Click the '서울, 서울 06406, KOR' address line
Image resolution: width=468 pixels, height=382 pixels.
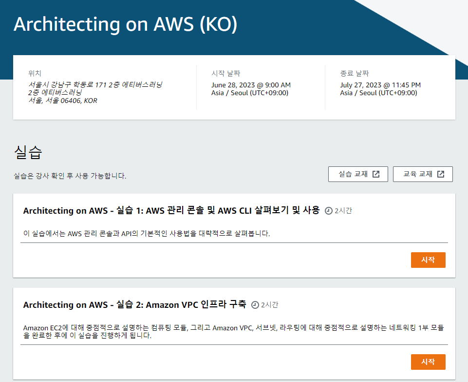tap(63, 101)
